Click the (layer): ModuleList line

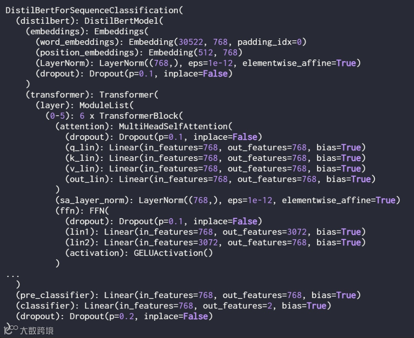point(84,106)
